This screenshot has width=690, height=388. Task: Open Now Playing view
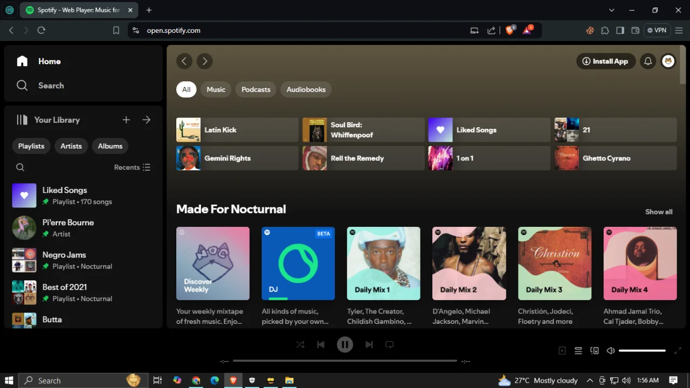(562, 351)
